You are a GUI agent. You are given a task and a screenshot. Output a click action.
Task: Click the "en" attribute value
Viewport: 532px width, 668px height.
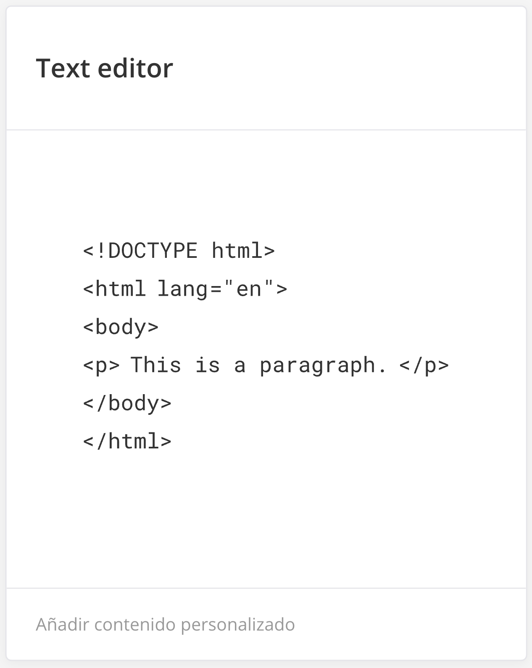click(x=249, y=289)
